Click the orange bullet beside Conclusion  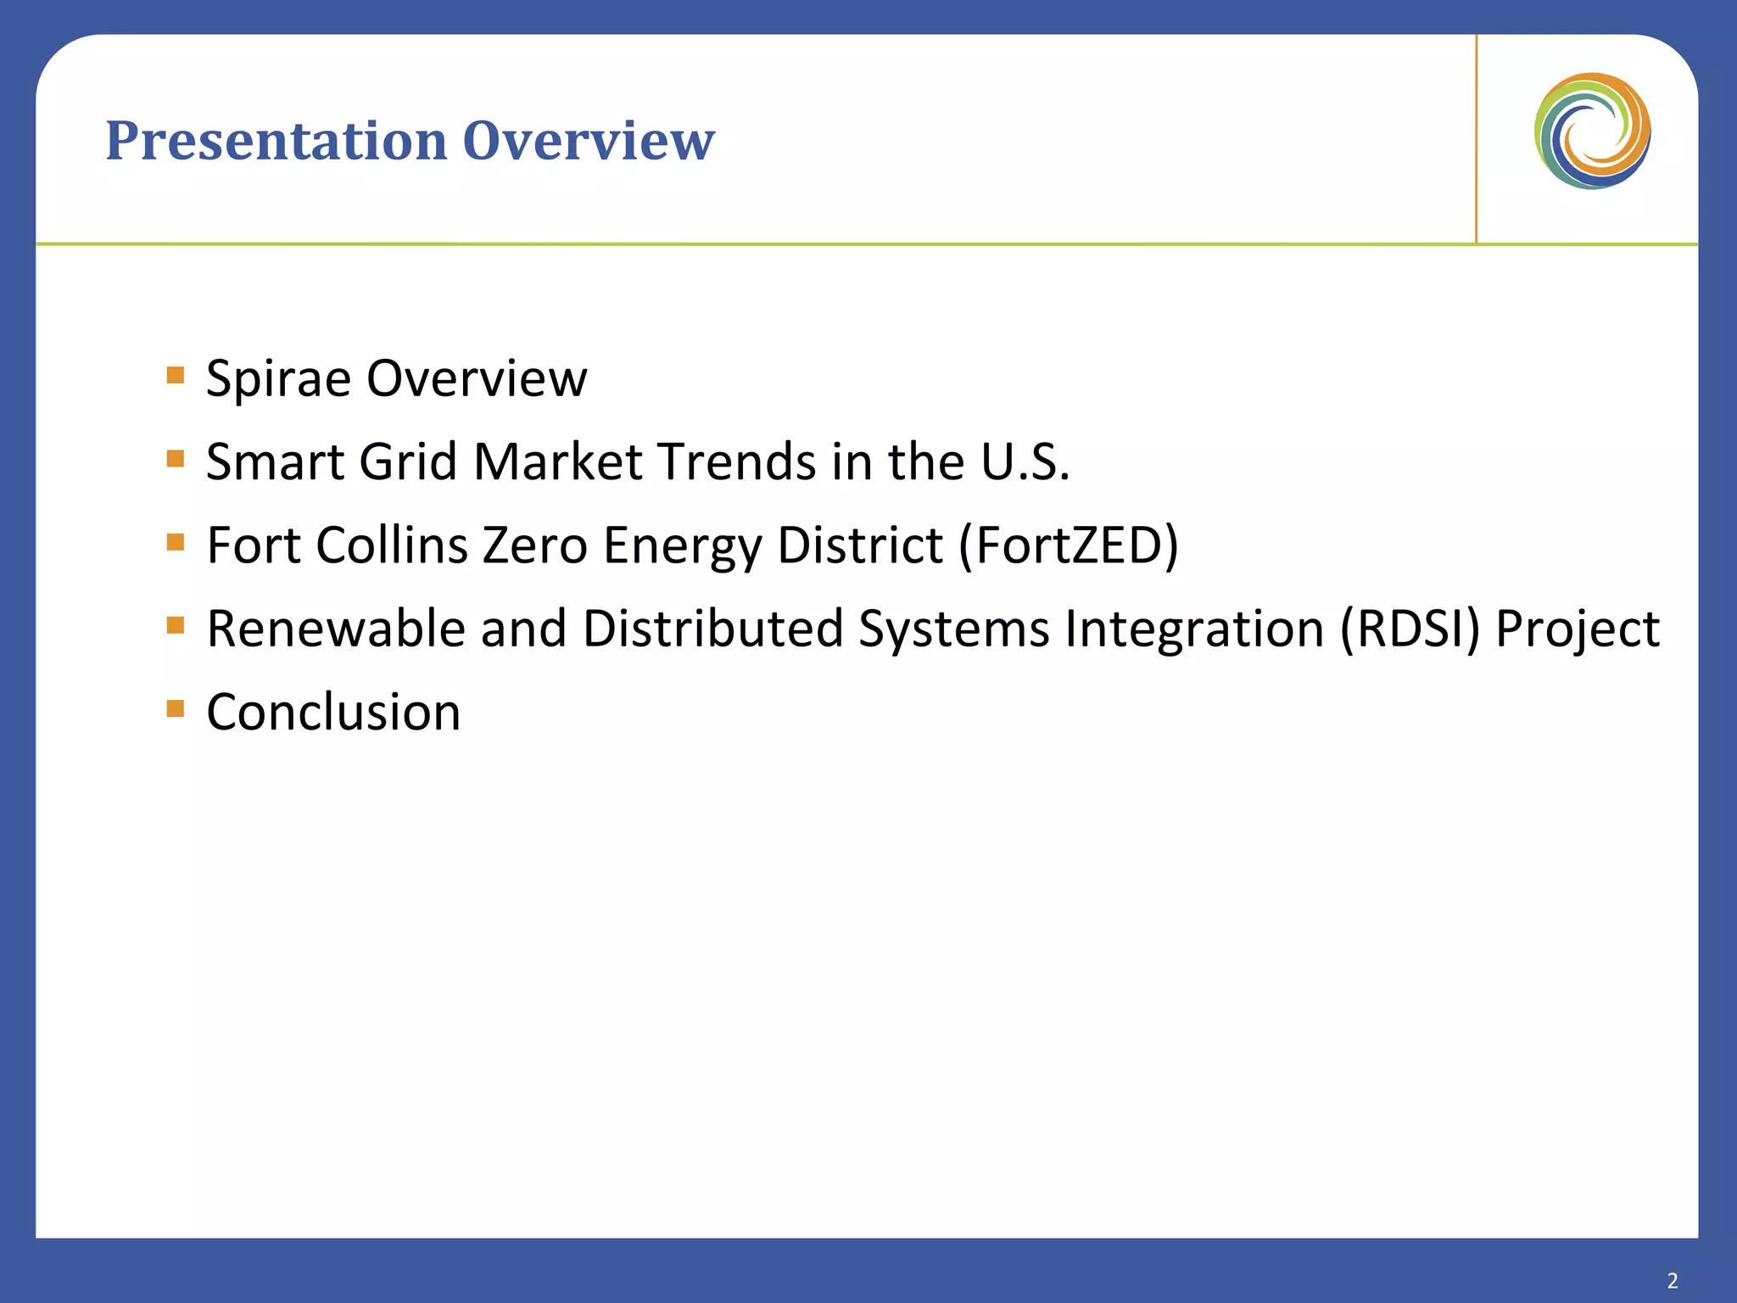(176, 709)
